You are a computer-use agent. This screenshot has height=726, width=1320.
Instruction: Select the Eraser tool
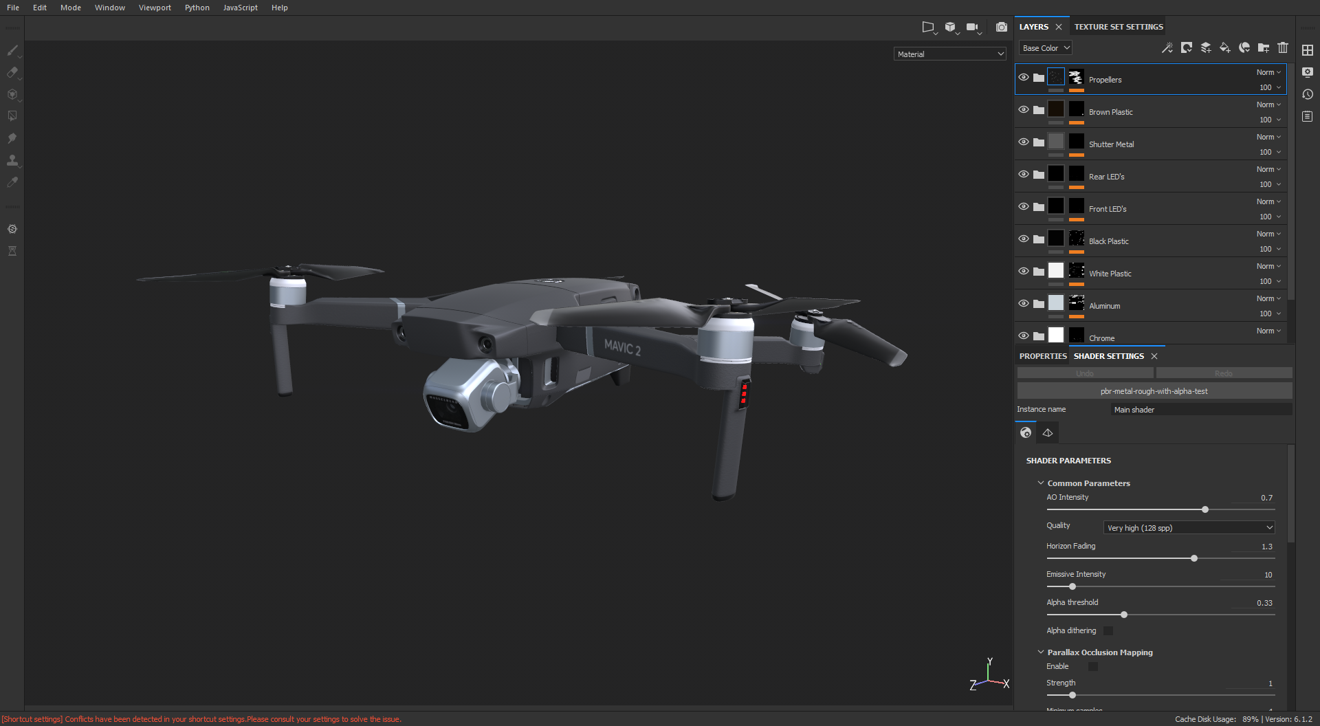[12, 72]
